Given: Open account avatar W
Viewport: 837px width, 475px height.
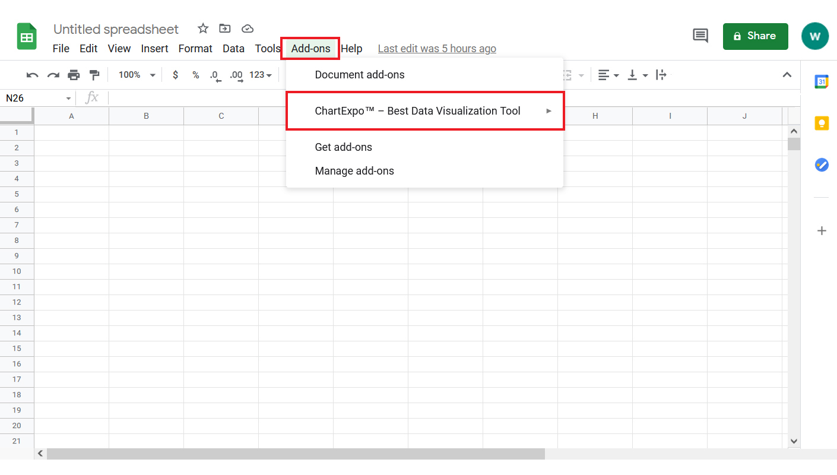Looking at the screenshot, I should coord(815,36).
